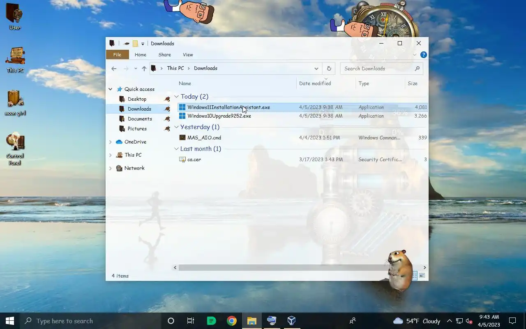Open the People icon on taskbar
Screen dimensions: 526x329
[353, 321]
